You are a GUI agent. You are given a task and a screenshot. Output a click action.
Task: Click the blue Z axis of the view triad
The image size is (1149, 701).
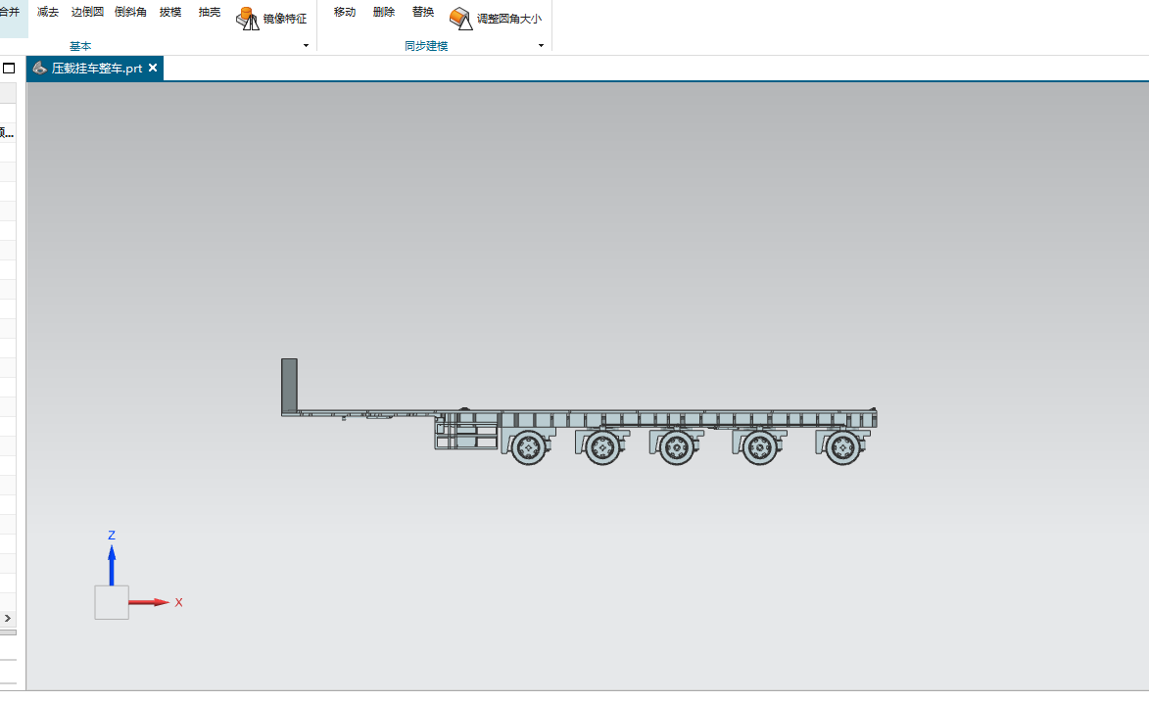[x=112, y=564]
